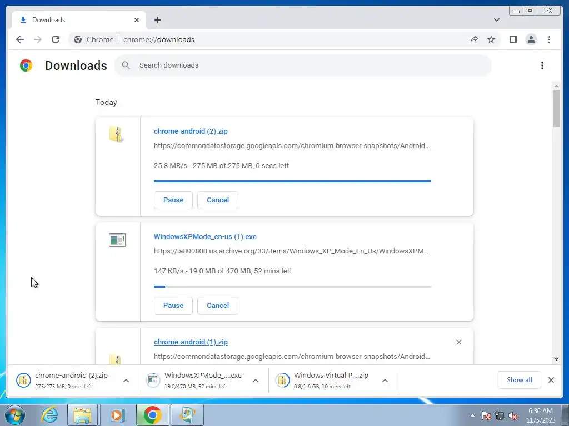
Task: Pause the chrome-android (2).zip download
Action: click(173, 200)
